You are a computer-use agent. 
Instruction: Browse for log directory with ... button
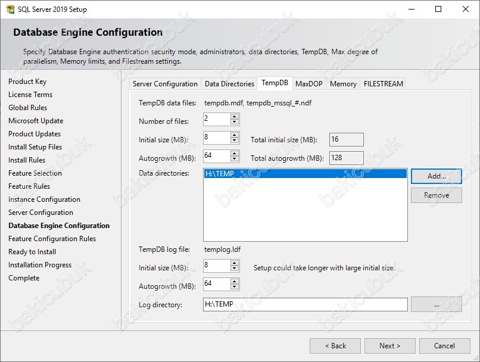click(x=436, y=304)
